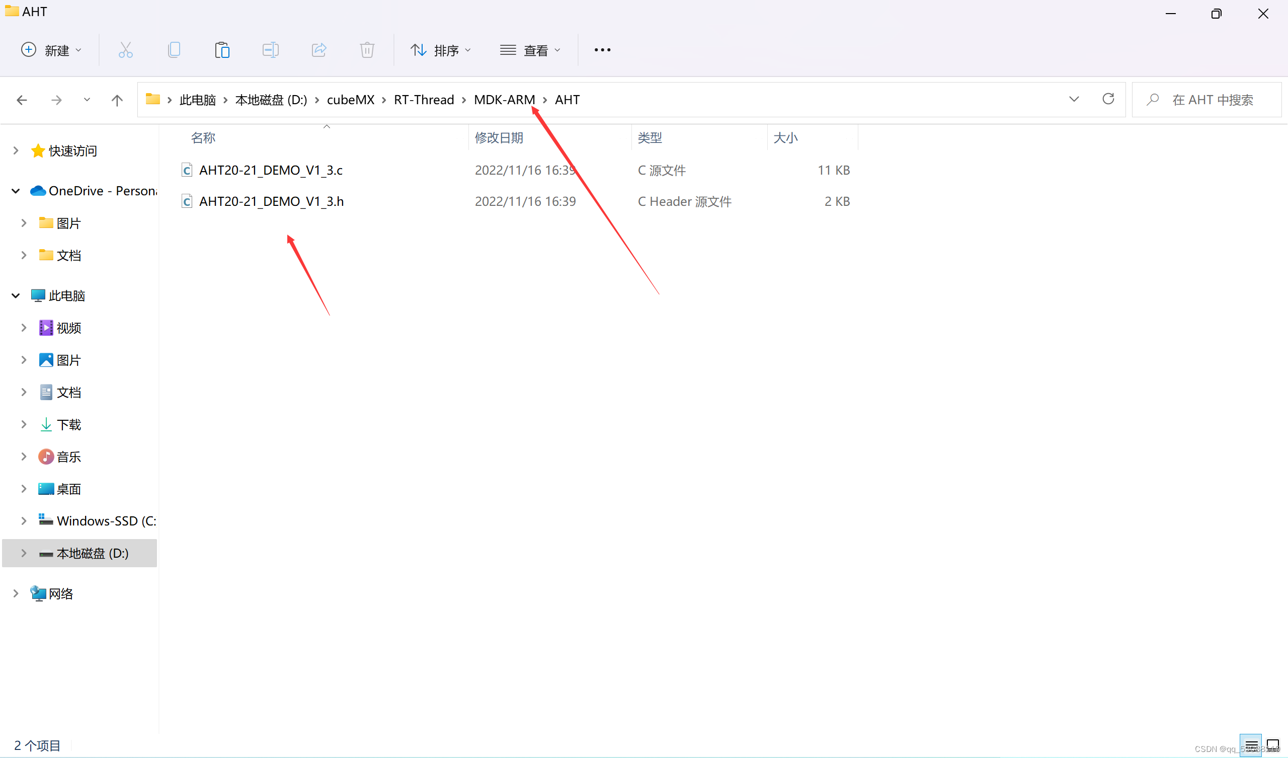Open address bar history dropdown arrow

coord(1074,99)
